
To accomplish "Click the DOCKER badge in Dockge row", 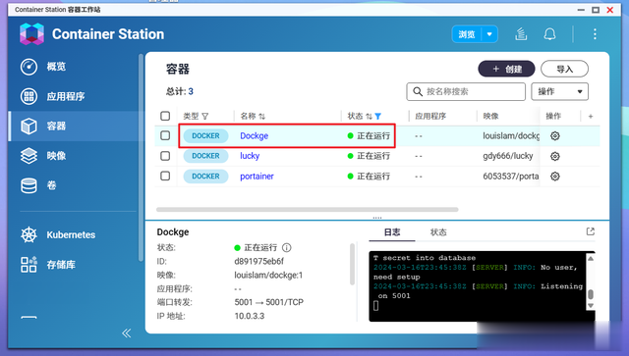I will [x=205, y=135].
